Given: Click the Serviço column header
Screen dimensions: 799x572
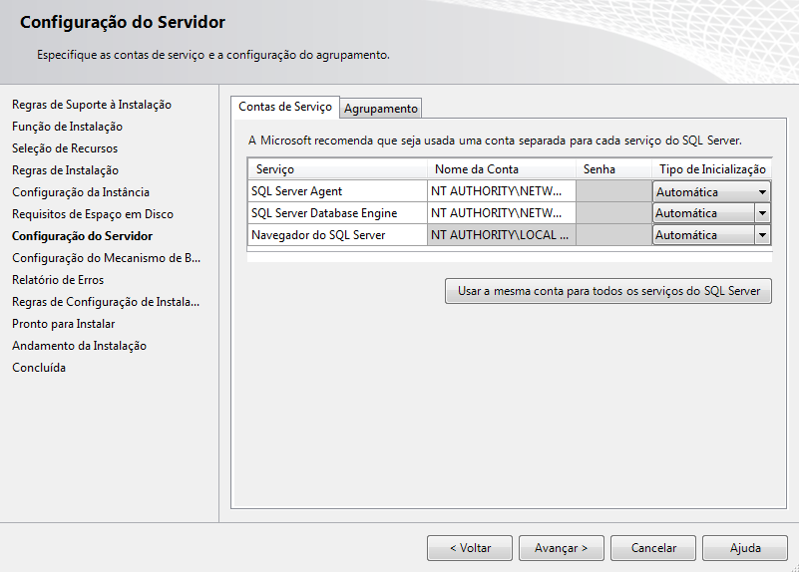Looking at the screenshot, I should (337, 169).
